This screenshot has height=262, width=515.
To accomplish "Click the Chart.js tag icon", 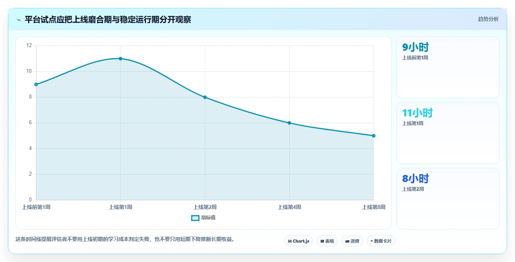I will click(x=290, y=241).
